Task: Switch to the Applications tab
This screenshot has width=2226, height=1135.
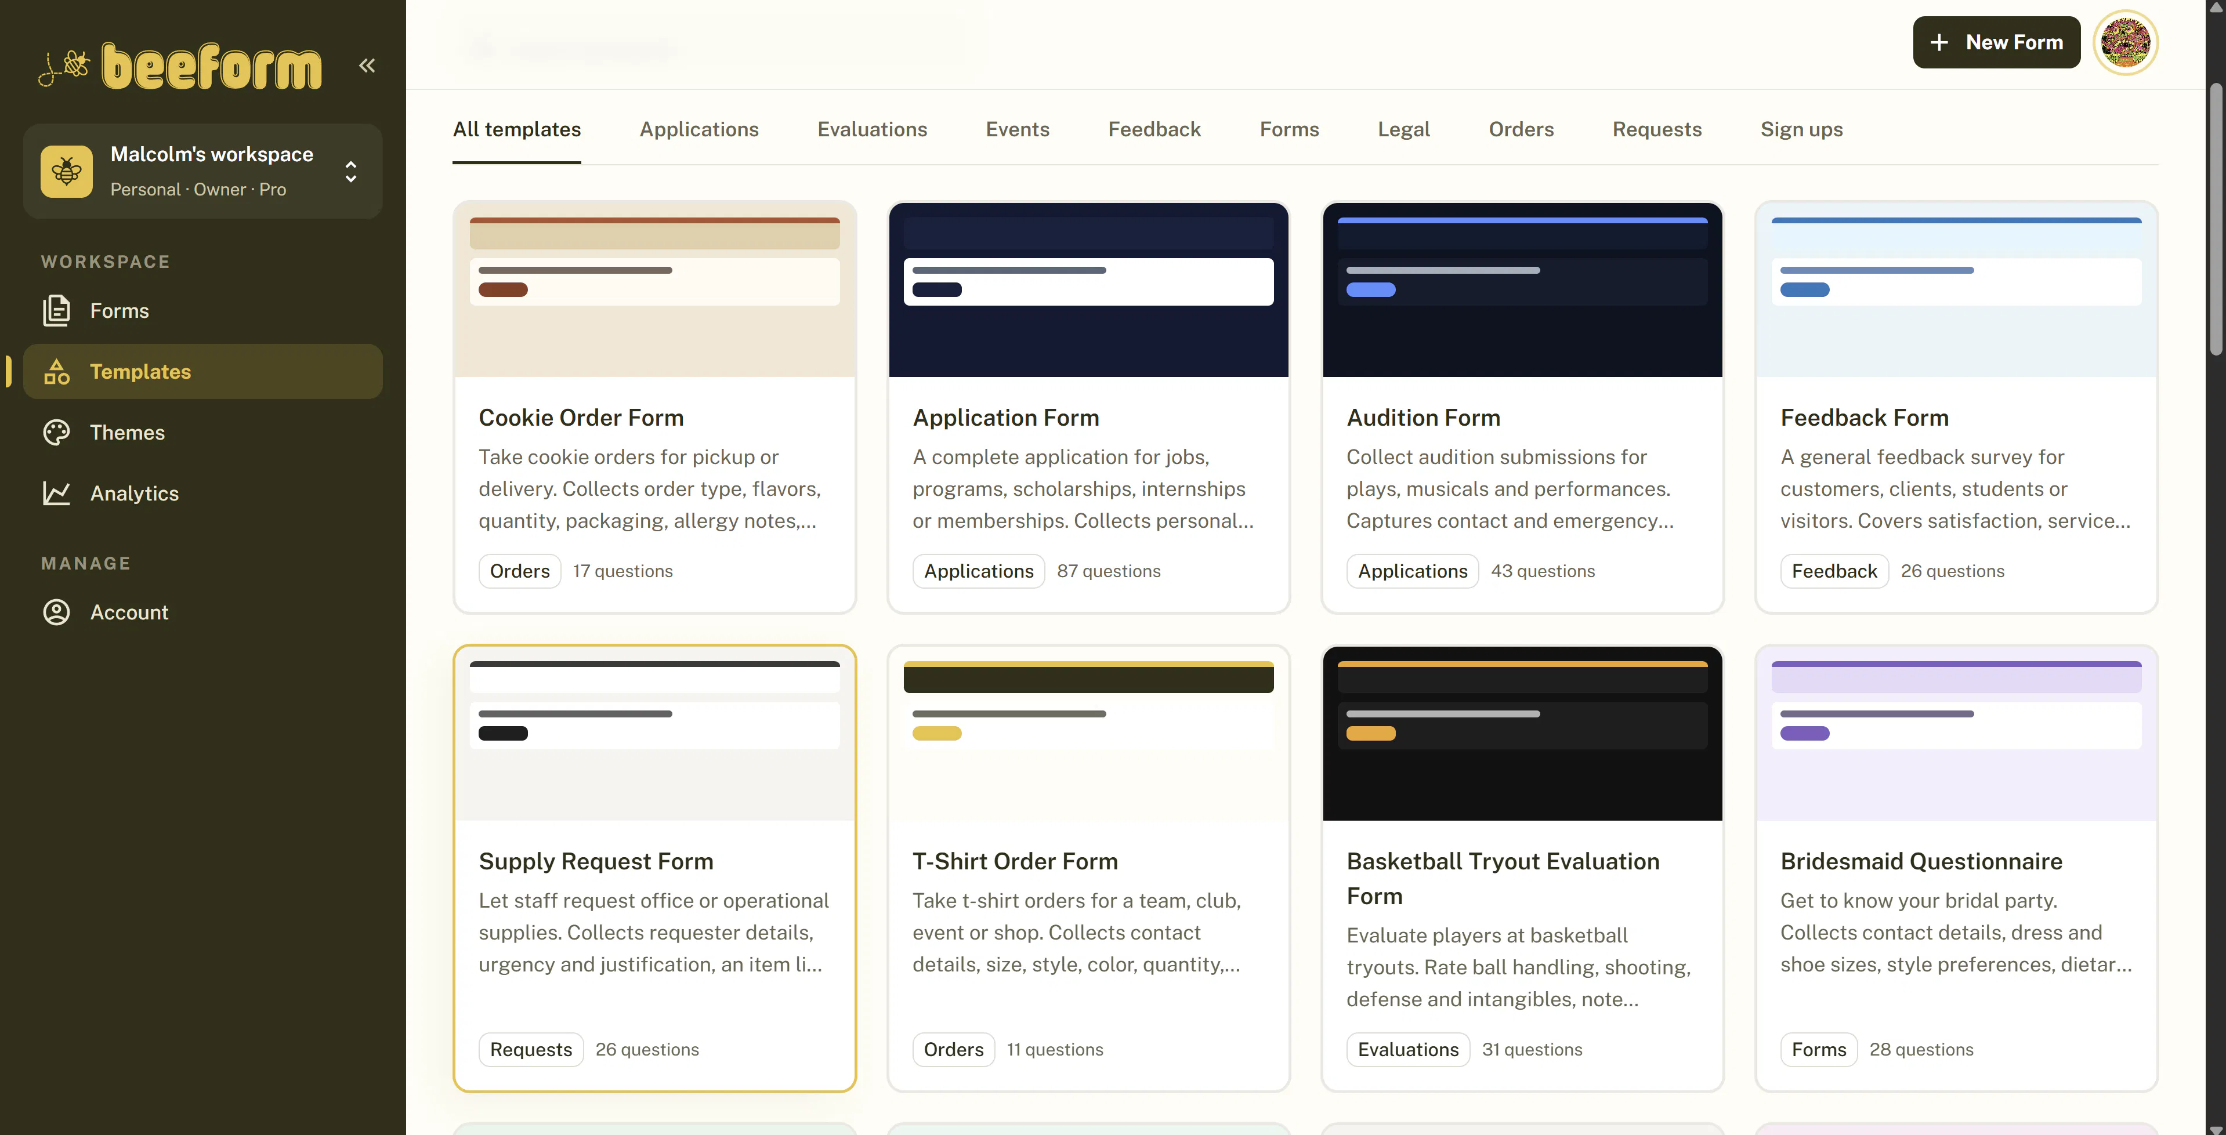Action: pyautogui.click(x=699, y=129)
